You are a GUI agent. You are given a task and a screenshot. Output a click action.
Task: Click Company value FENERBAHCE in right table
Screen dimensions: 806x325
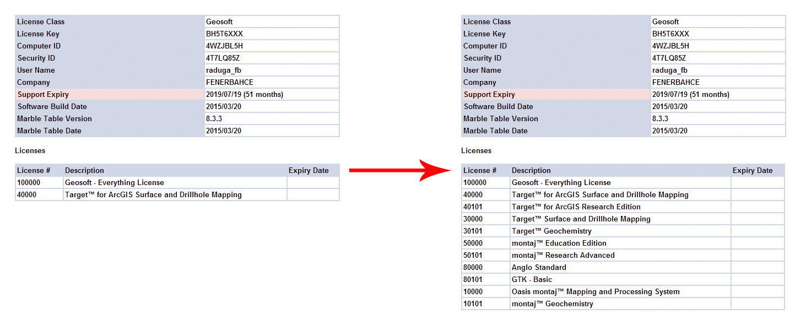click(676, 83)
